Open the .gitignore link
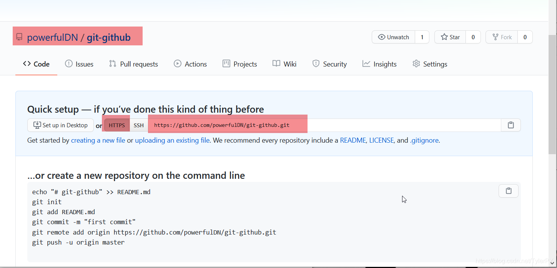Screen dimensions: 557x268 (x=424, y=140)
